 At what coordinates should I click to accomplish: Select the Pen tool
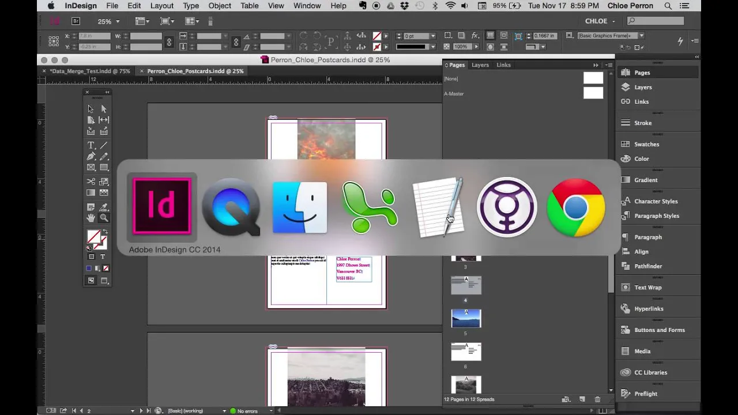91,156
